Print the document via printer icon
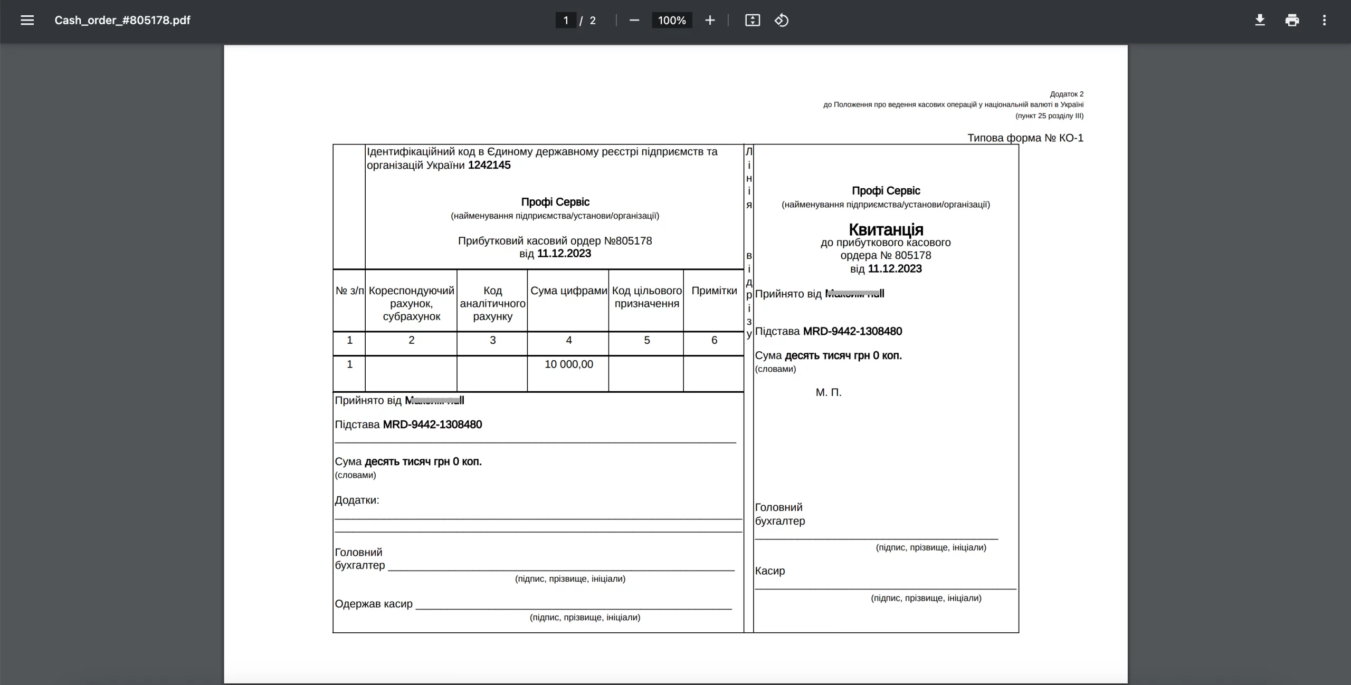Screen dimensions: 1351x685 (x=1292, y=20)
